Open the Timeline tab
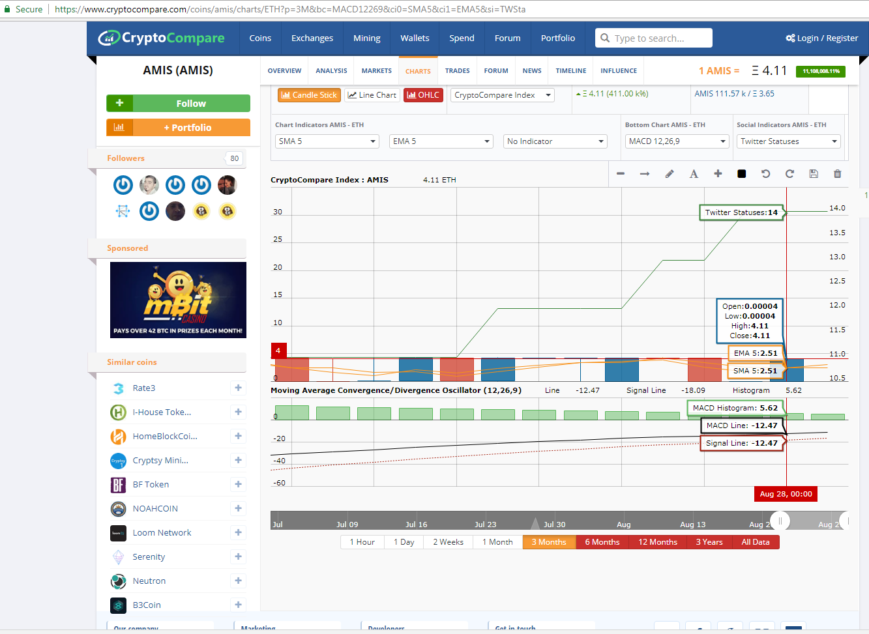869x634 pixels. coord(571,71)
